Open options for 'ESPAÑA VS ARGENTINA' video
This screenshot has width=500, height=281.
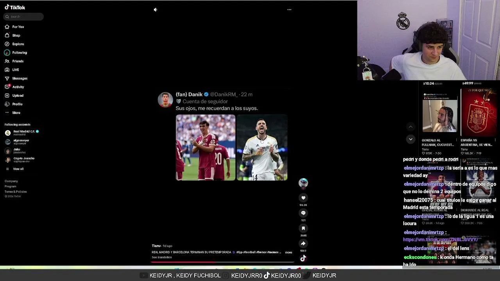(x=495, y=140)
